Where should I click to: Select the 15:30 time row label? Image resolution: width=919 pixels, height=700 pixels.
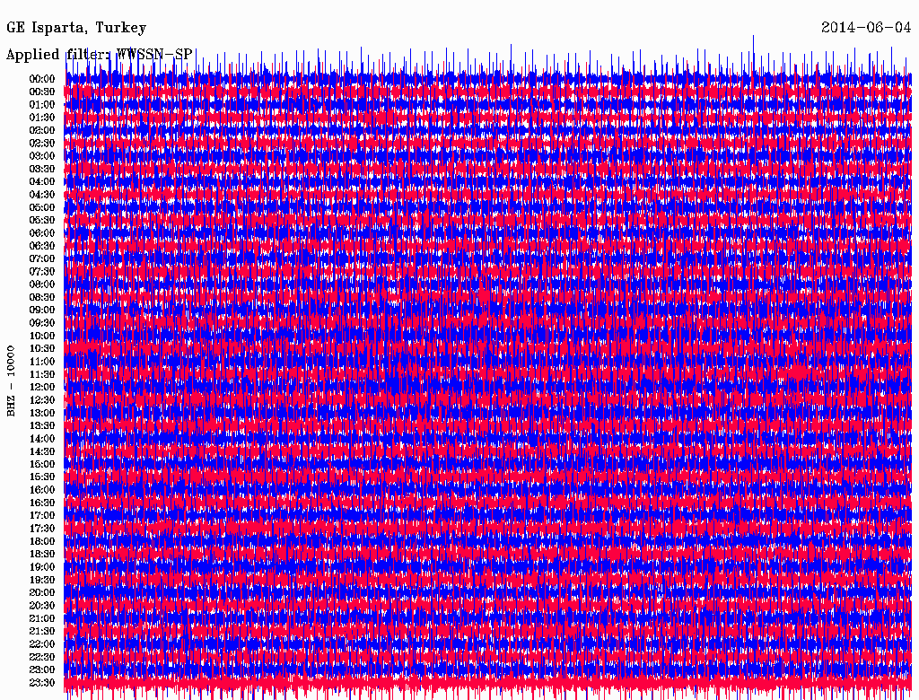(42, 477)
